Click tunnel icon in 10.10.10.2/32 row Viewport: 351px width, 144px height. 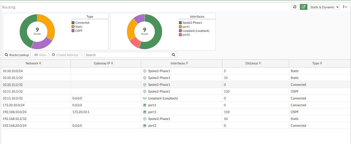coord(145,85)
